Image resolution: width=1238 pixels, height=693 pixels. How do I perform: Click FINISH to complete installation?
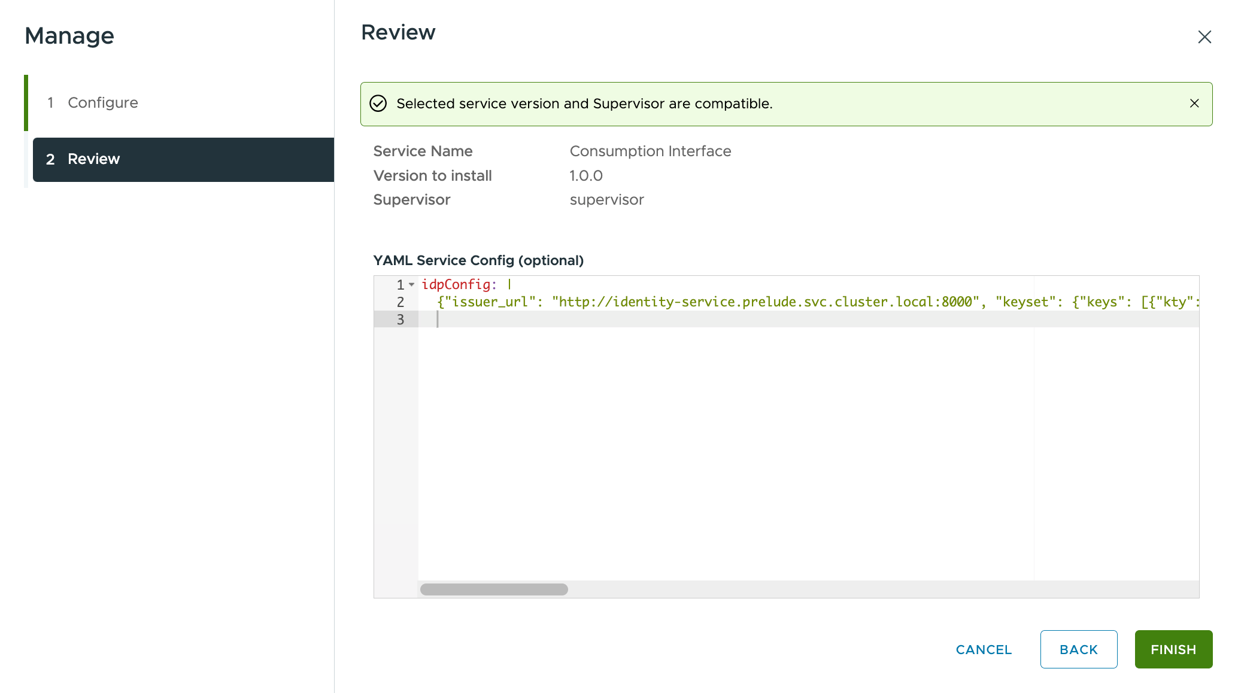(1174, 649)
